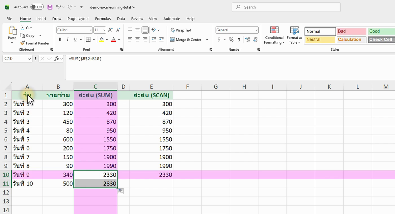Expand the Copy options arrow
Viewport: 395px width, 214px height.
pyautogui.click(x=40, y=36)
